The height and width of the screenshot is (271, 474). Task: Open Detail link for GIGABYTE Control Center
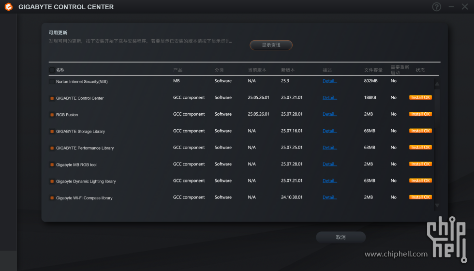coord(329,98)
